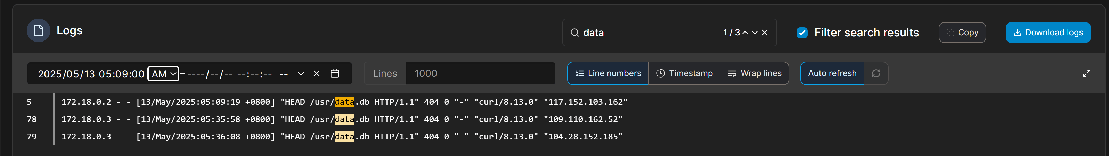Enable Auto refresh
This screenshot has width=1109, height=156.
coord(832,73)
